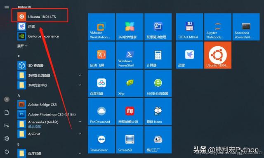
Task: Launch the TeamViewer tile
Action: [x=101, y=140]
